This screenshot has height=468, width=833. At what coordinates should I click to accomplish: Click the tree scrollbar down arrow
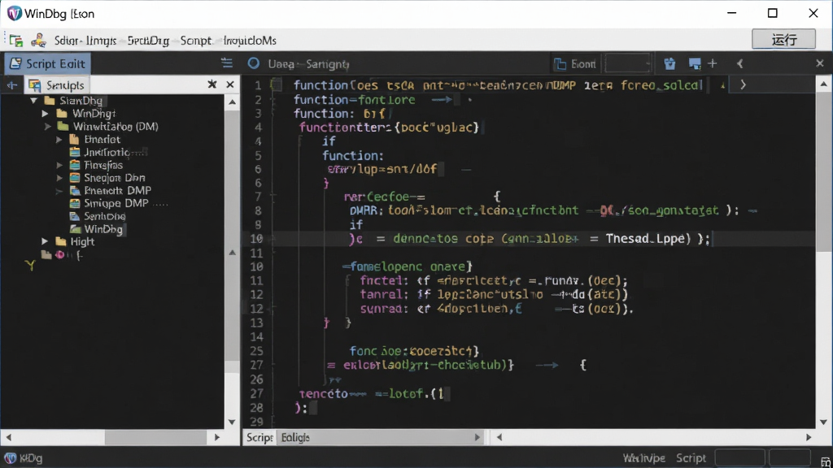[232, 422]
